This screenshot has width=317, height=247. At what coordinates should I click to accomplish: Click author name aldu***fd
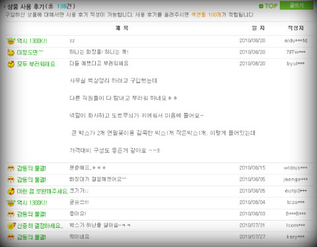coord(296,41)
